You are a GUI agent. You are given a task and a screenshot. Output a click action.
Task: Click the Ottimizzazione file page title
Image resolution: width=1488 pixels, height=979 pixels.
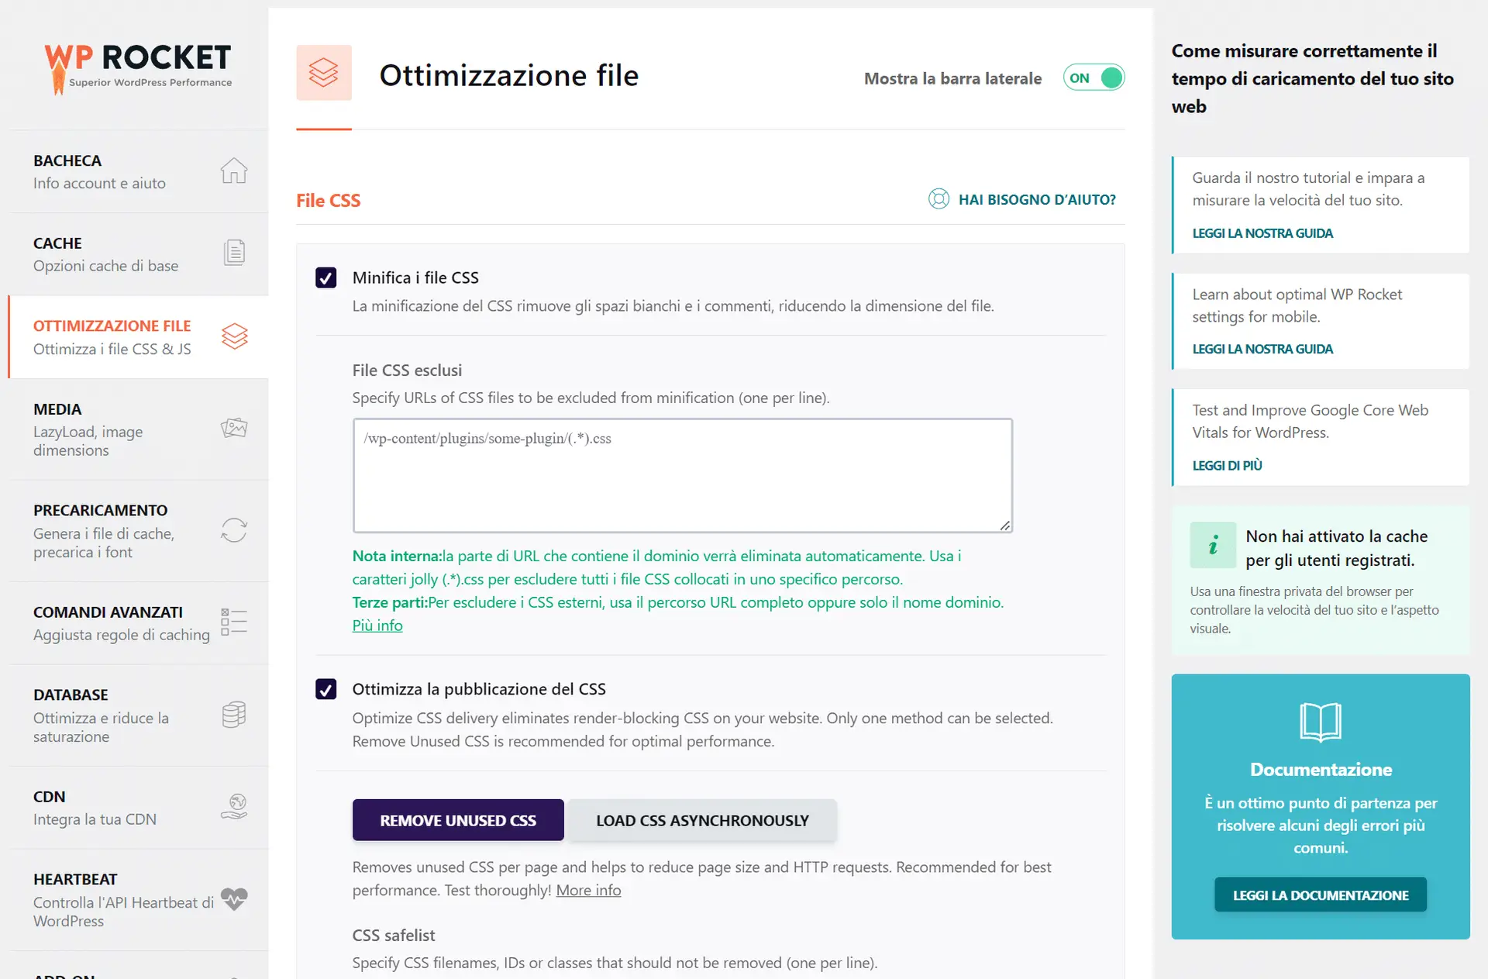(x=508, y=76)
